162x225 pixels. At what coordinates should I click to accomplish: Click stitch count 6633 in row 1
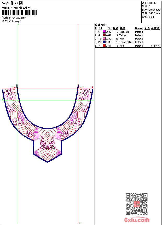(108, 32)
